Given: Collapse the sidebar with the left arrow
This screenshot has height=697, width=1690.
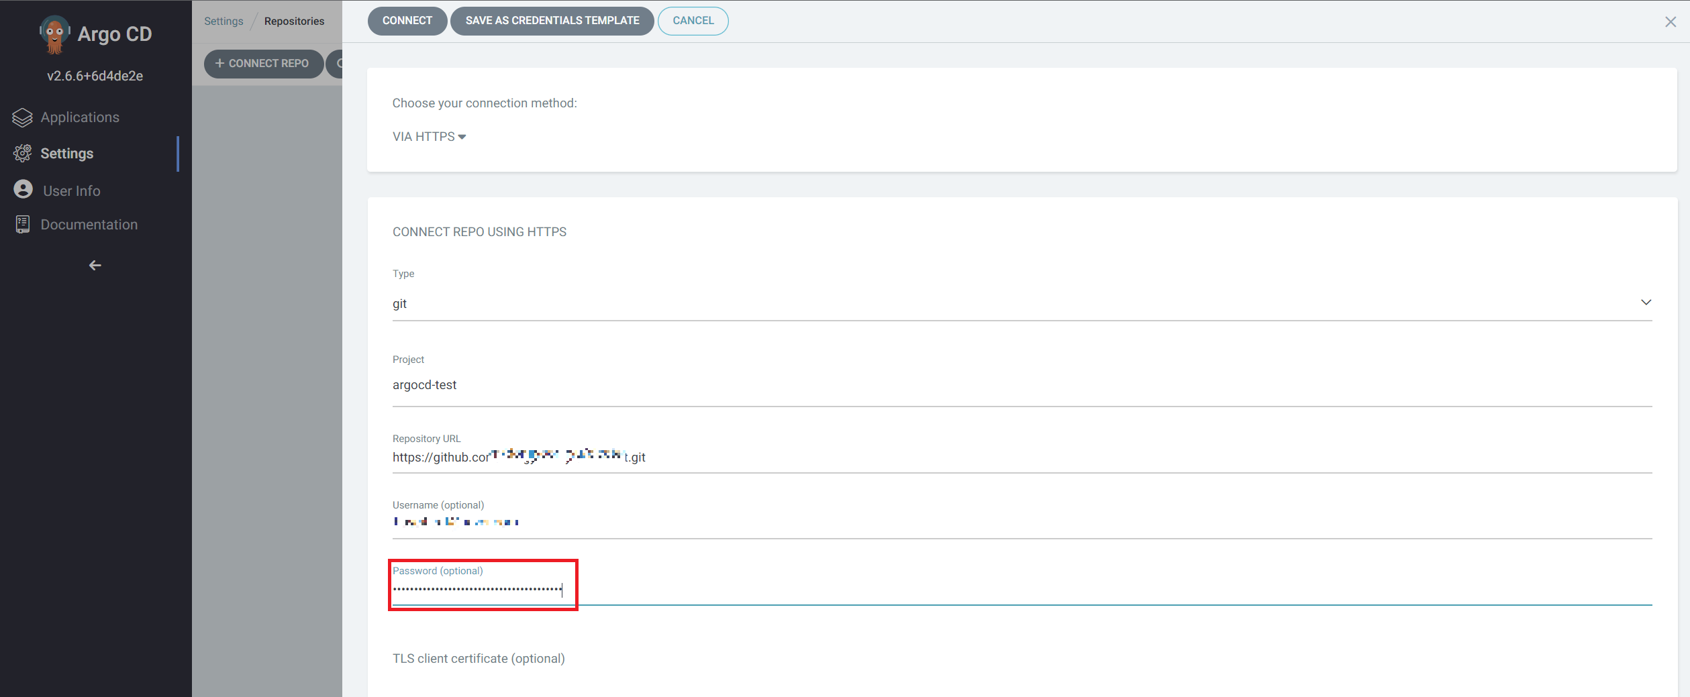Looking at the screenshot, I should pos(95,266).
